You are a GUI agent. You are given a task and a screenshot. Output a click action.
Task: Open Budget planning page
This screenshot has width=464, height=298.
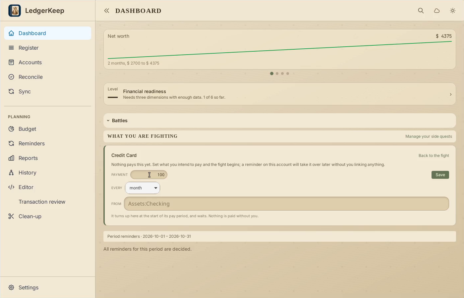(47, 129)
